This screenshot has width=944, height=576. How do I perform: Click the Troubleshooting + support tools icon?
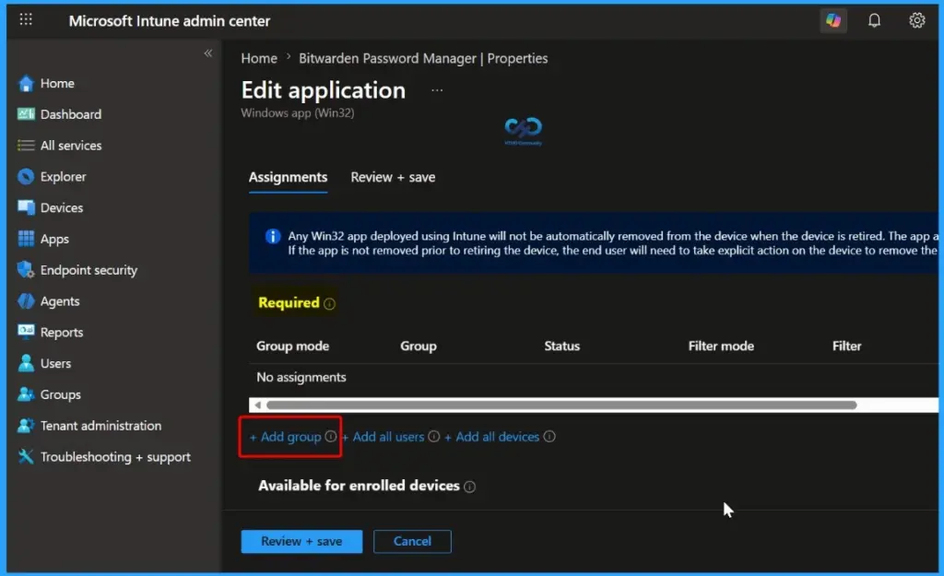tap(26, 457)
